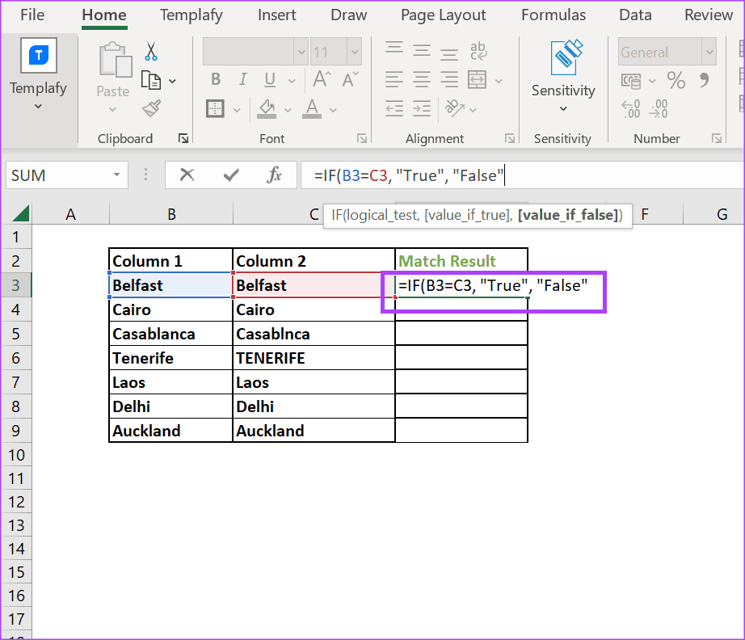Expand Copy options arrow
745x640 pixels.
coord(172,82)
